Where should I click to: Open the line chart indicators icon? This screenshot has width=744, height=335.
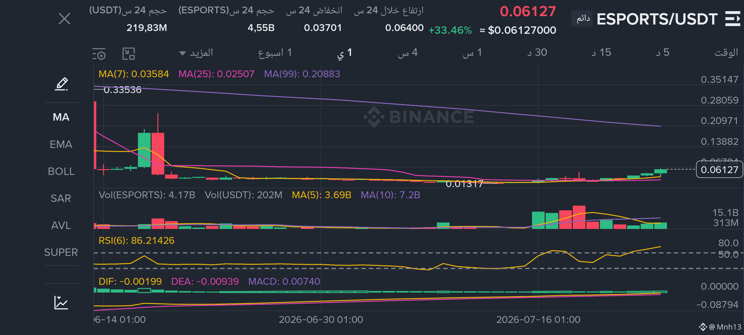[x=61, y=303]
